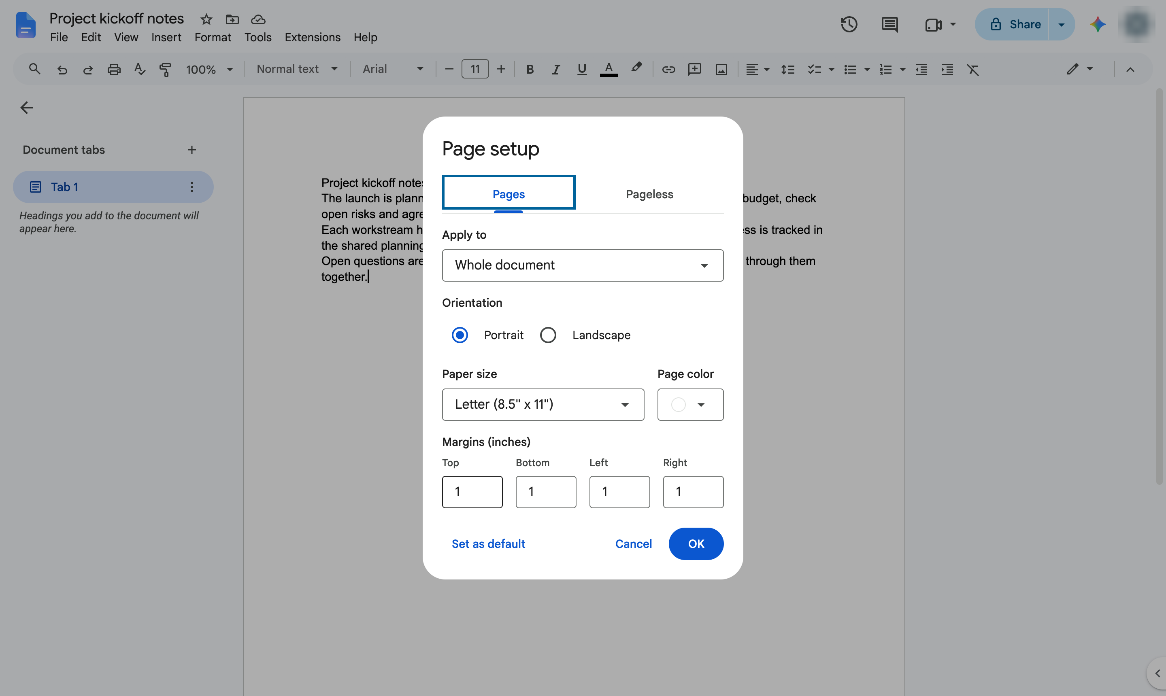Open the Paper size Letter dropdown
Screen dimensions: 1166x696
tap(543, 404)
